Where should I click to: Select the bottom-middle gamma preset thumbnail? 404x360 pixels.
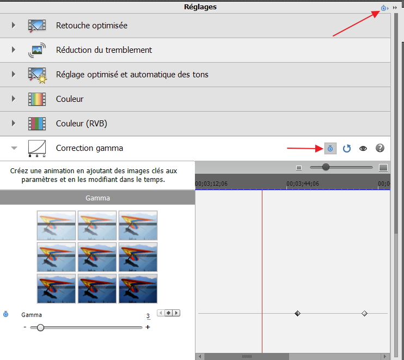click(x=97, y=288)
